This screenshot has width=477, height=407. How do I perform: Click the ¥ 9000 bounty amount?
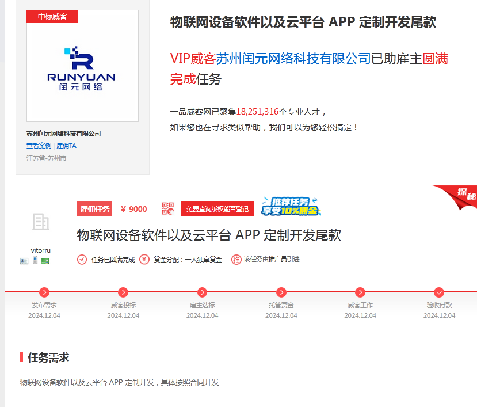[x=133, y=209]
